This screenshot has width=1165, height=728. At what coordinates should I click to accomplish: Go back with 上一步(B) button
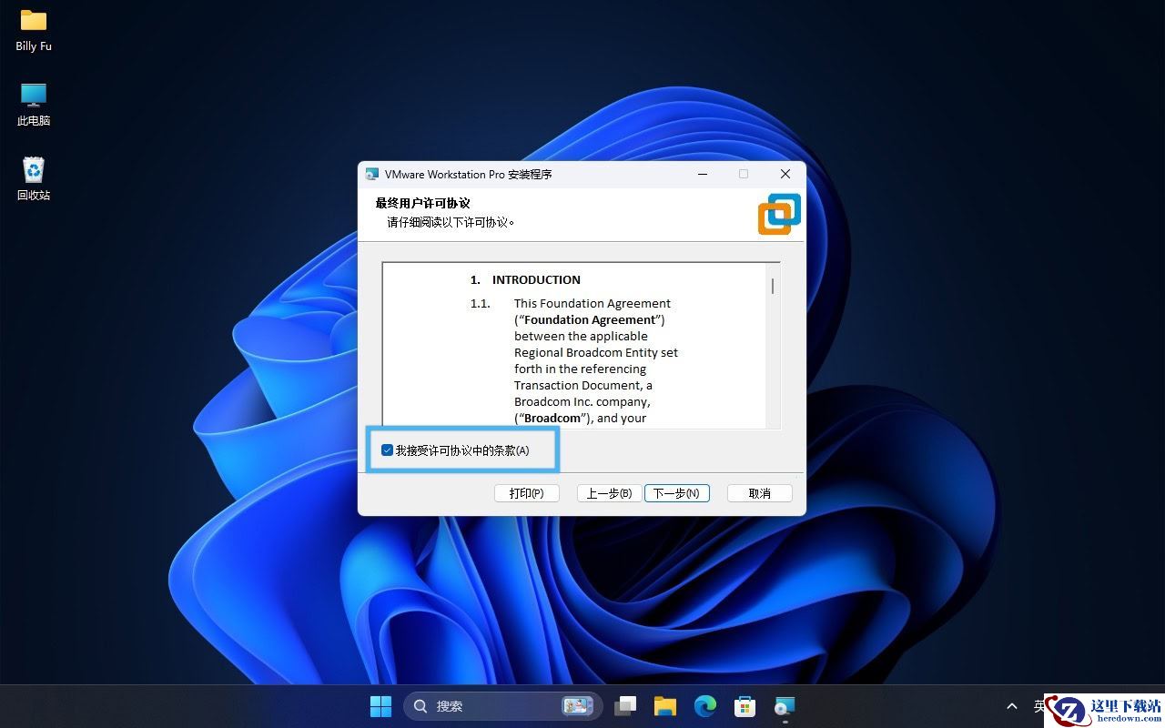(609, 493)
